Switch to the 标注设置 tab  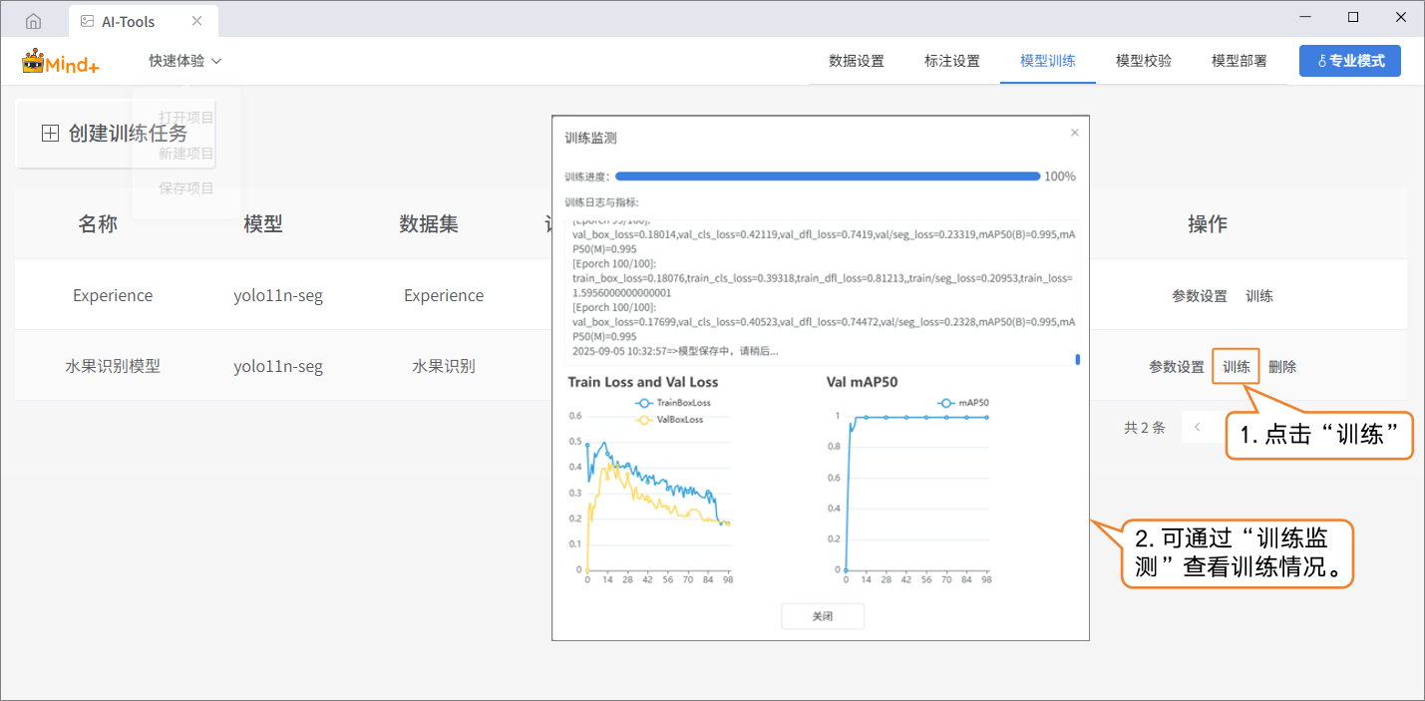click(951, 61)
